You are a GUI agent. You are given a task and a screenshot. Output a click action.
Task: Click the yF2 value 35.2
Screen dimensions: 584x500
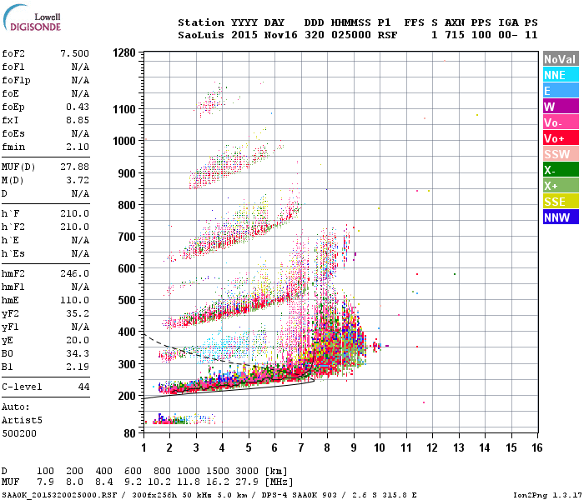78,313
